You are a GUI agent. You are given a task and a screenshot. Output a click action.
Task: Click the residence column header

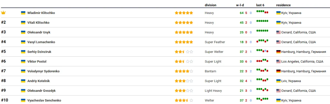[284, 5]
